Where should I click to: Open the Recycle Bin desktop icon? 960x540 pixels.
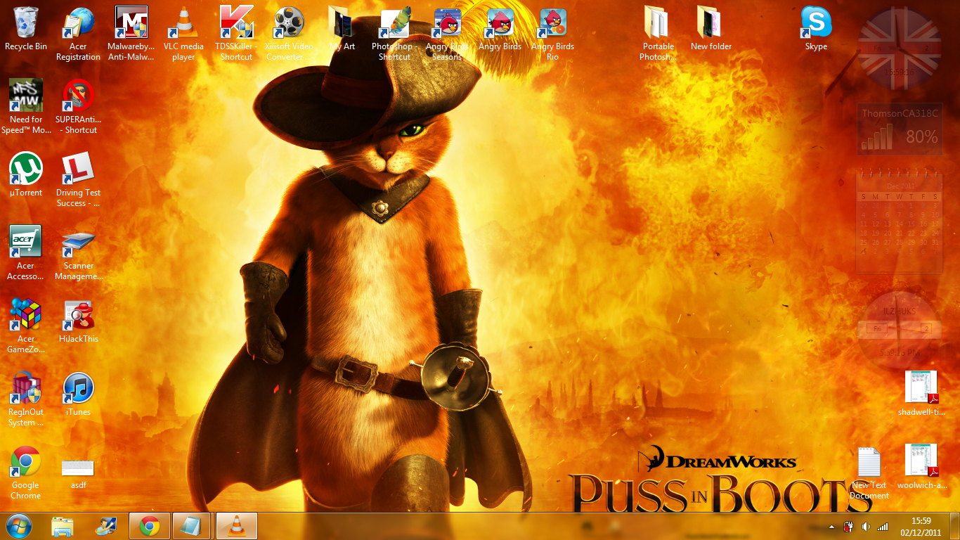point(26,23)
